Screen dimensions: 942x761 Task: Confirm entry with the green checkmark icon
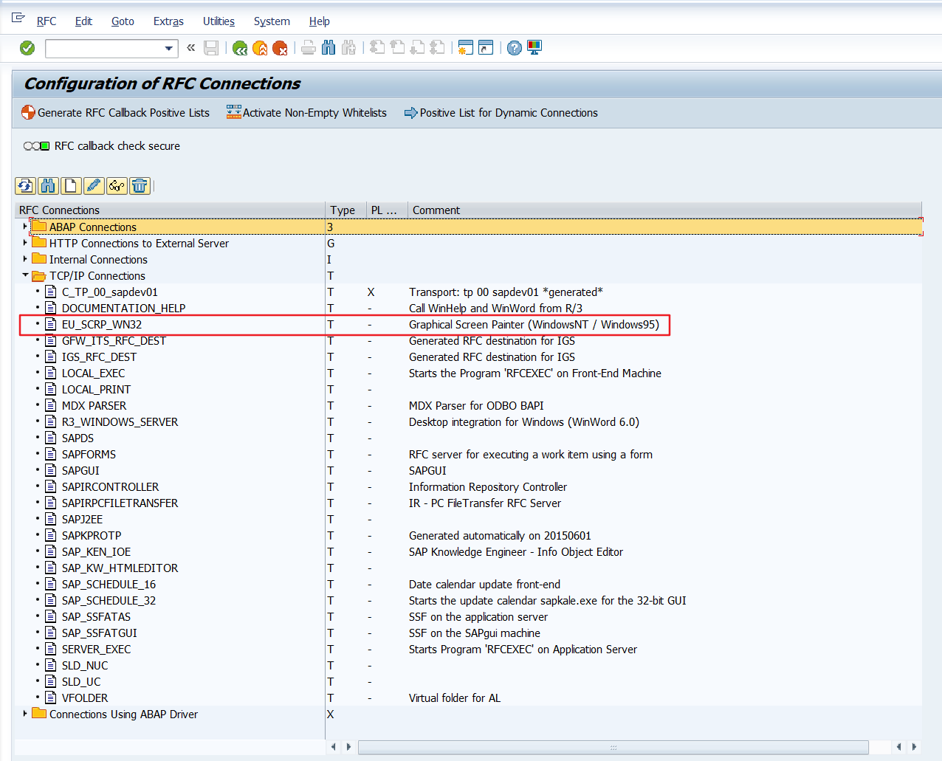tap(27, 47)
